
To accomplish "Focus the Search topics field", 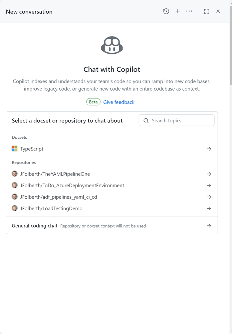I will pyautogui.click(x=180, y=121).
